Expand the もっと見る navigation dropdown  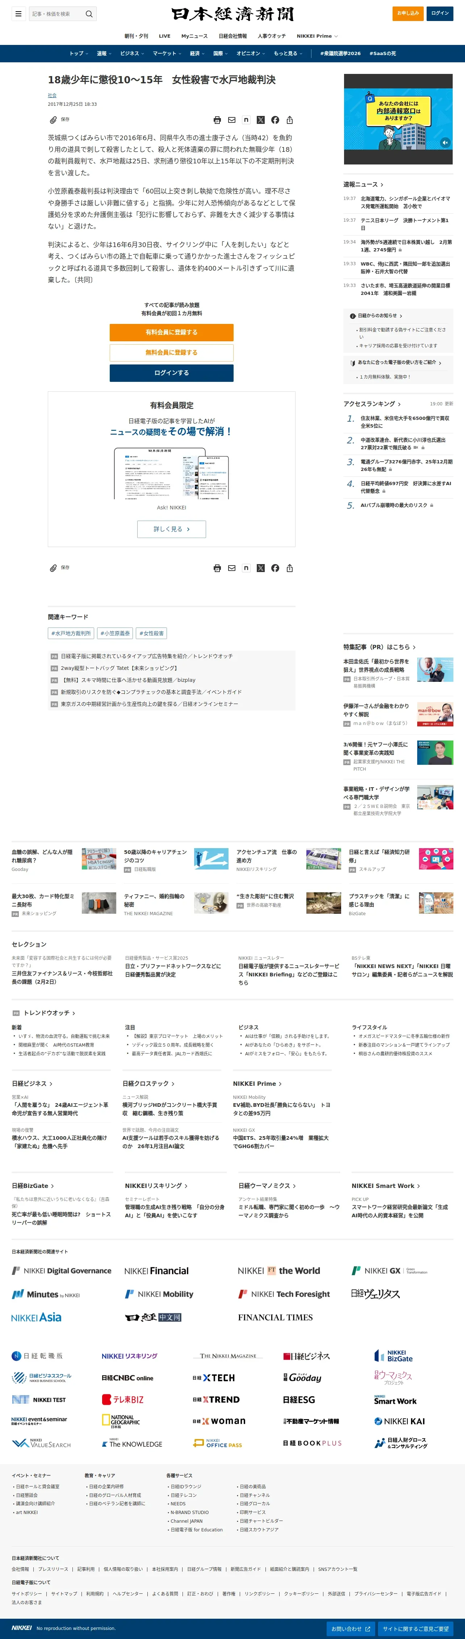(x=288, y=54)
